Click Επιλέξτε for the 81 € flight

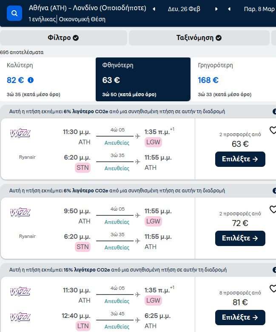(240, 318)
